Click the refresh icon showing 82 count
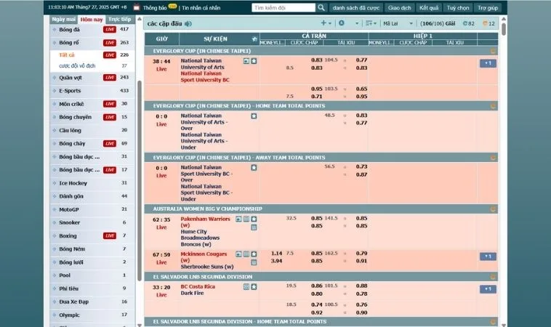The width and height of the screenshot is (551, 327). tap(464, 23)
